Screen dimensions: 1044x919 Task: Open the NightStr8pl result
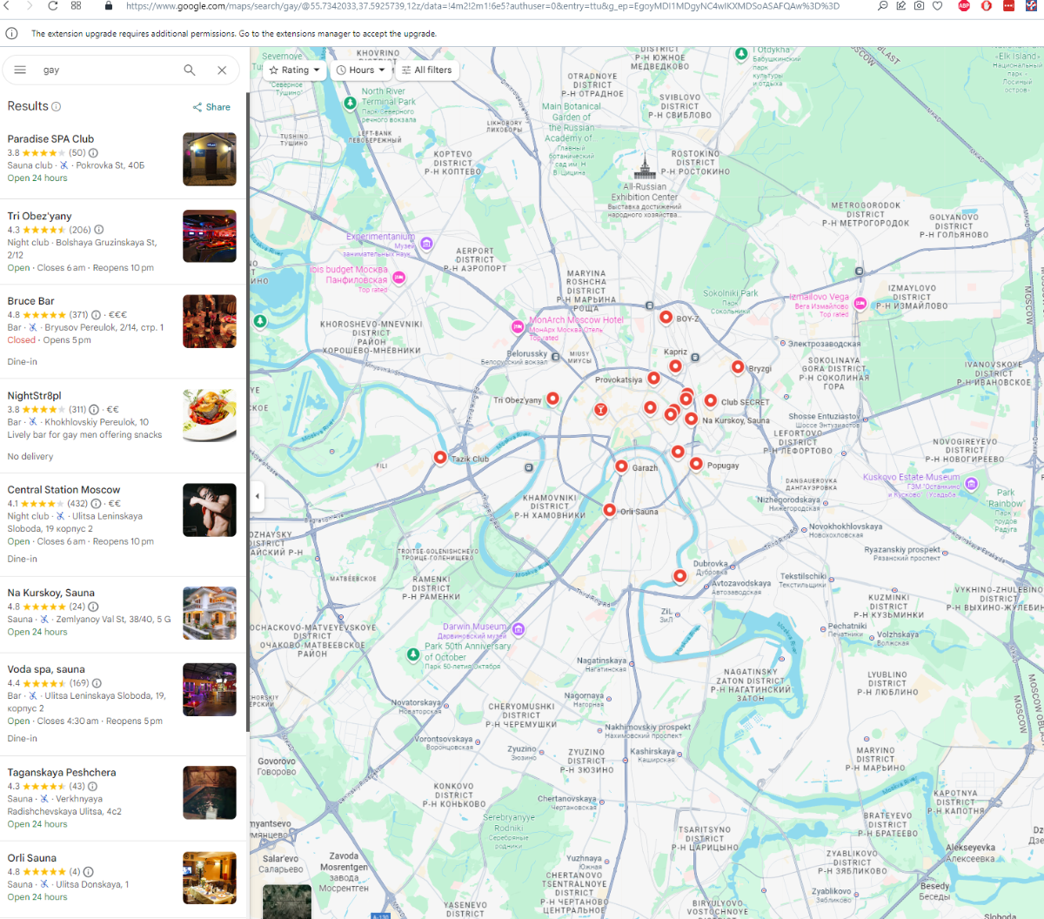(124, 426)
